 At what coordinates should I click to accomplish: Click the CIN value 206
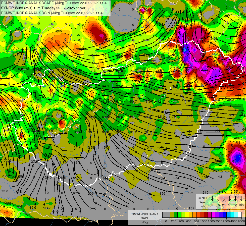coord(90,193)
